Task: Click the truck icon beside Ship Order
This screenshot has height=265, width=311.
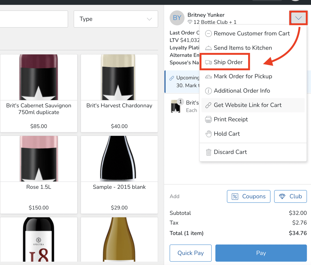Action: coord(208,62)
